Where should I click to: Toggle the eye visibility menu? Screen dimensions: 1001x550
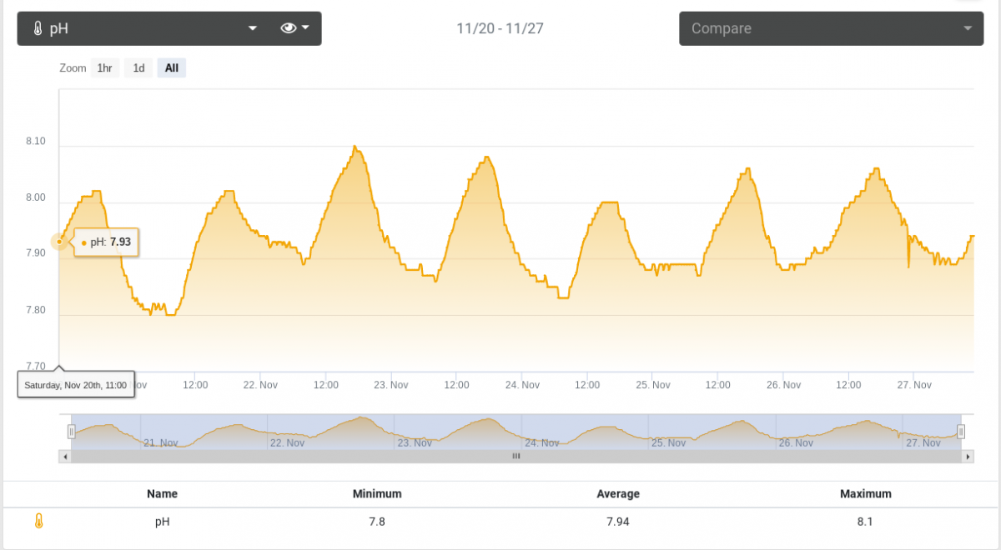coord(295,28)
